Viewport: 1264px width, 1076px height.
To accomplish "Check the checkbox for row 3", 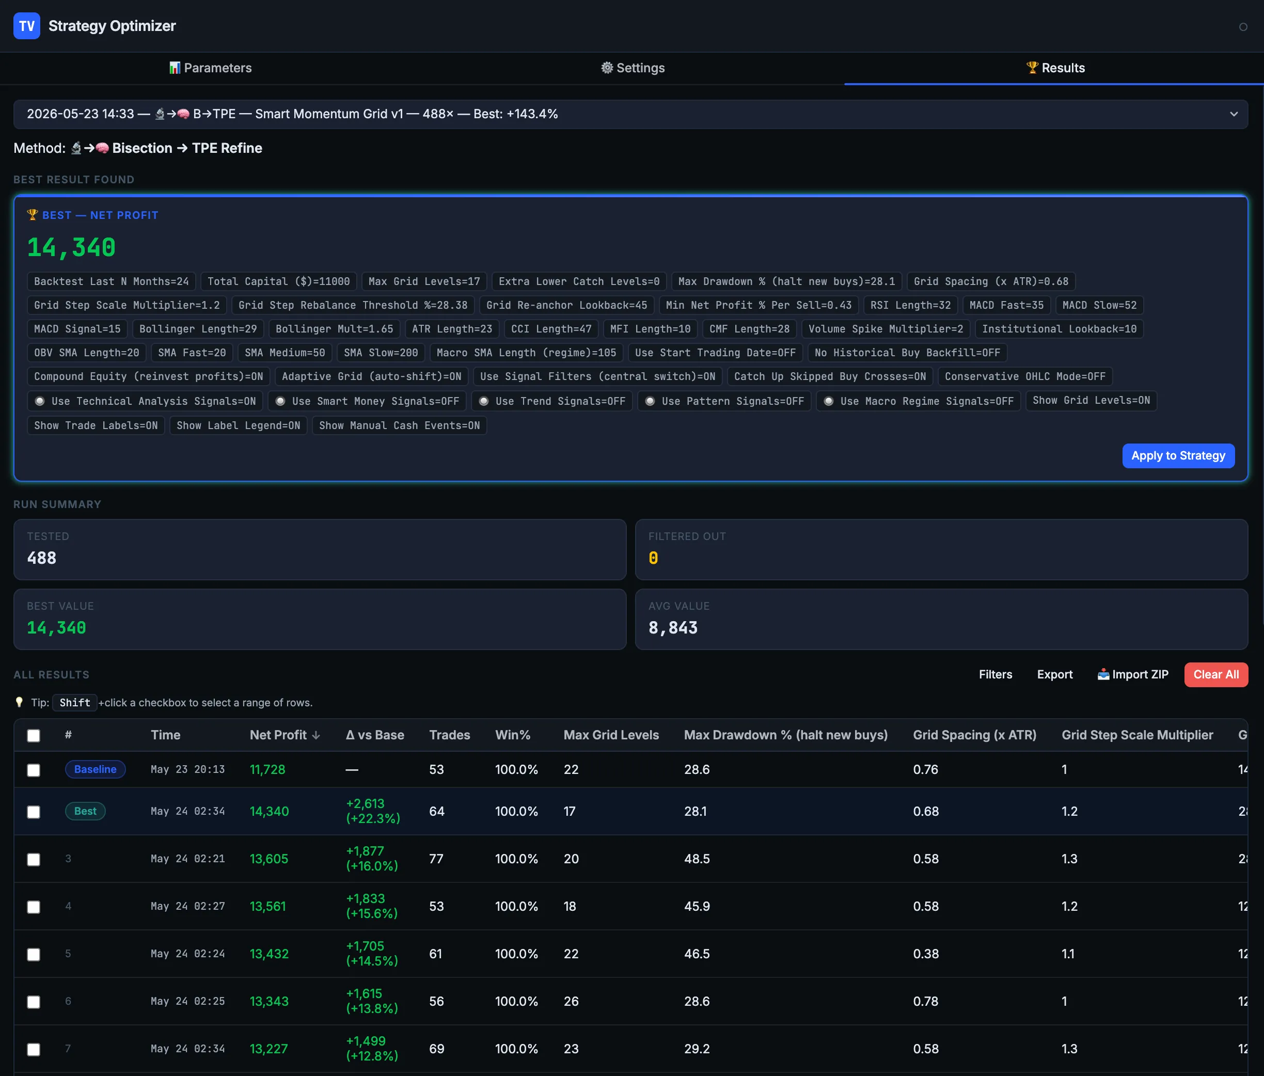I will pyautogui.click(x=34, y=860).
